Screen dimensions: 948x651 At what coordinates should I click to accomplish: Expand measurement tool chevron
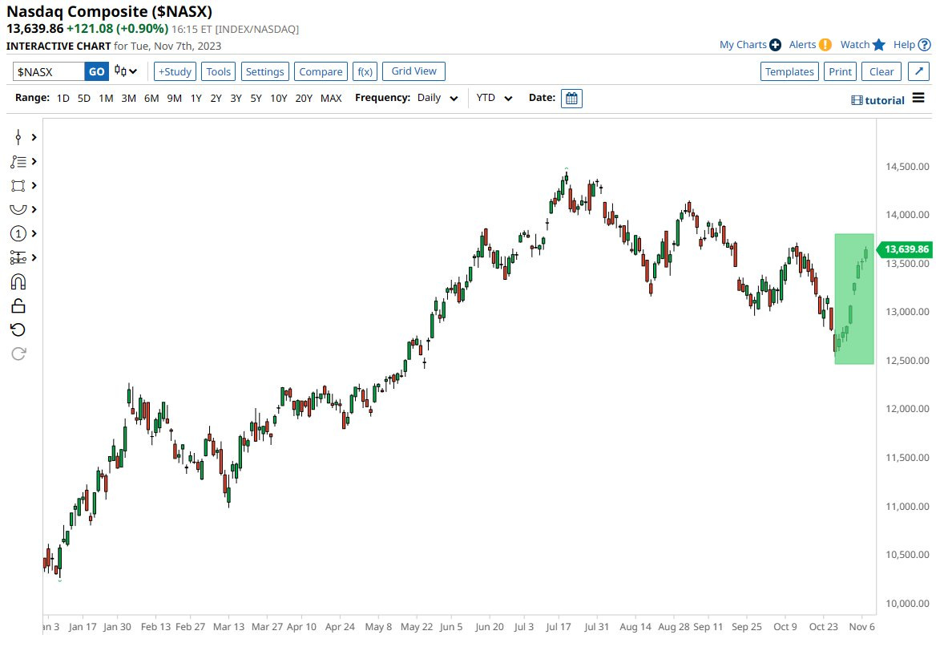34,257
